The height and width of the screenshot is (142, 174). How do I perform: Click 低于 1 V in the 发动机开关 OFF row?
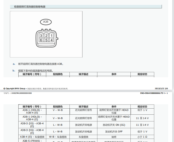click(142, 132)
